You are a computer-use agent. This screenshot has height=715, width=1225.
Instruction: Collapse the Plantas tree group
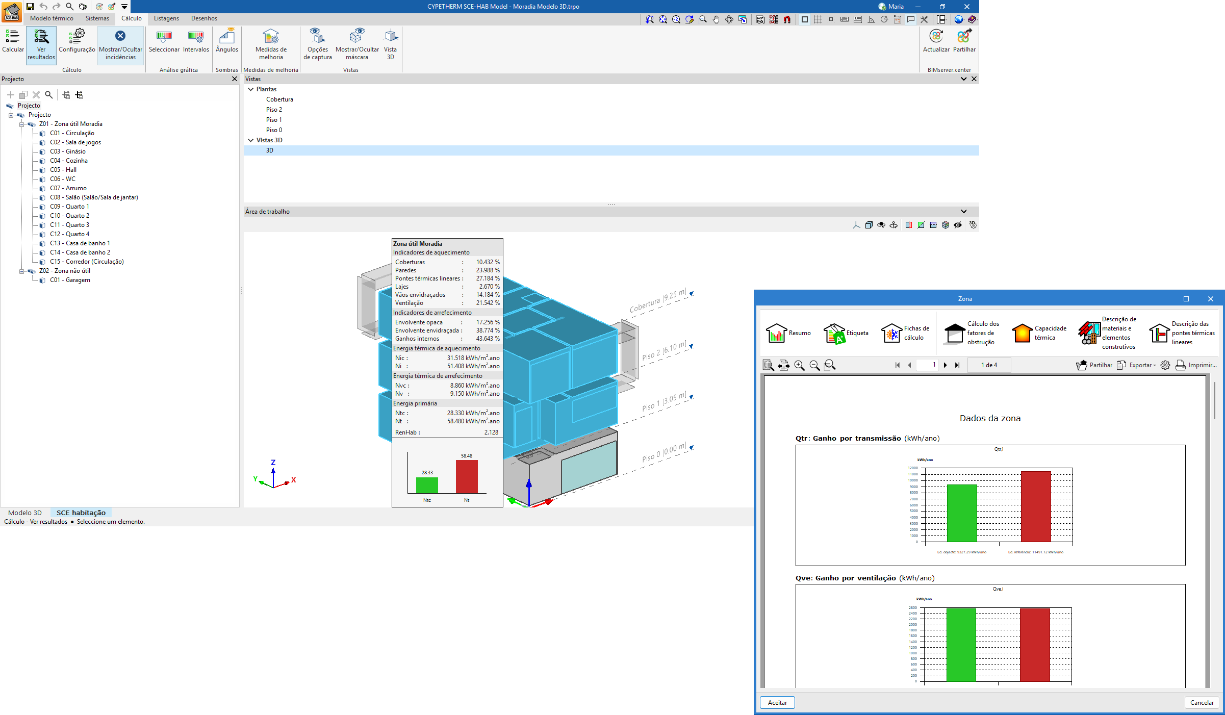[251, 89]
